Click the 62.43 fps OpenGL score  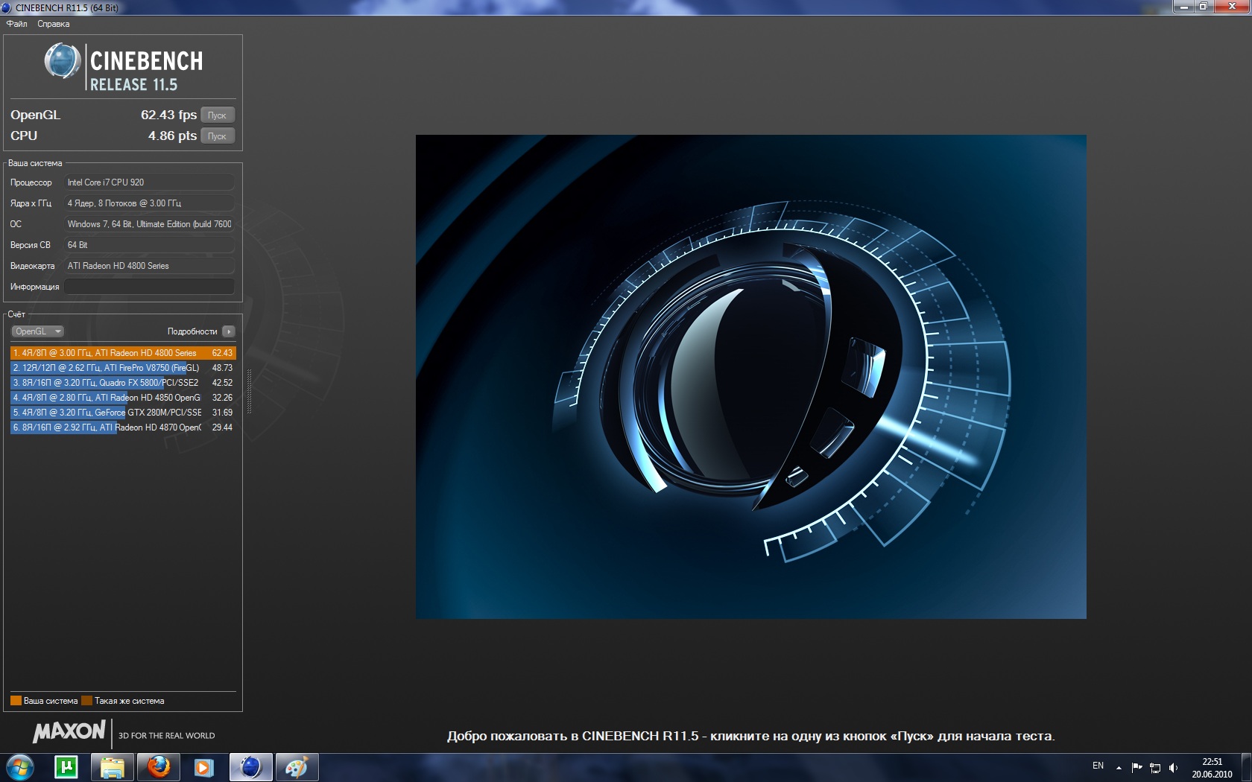[x=168, y=115]
